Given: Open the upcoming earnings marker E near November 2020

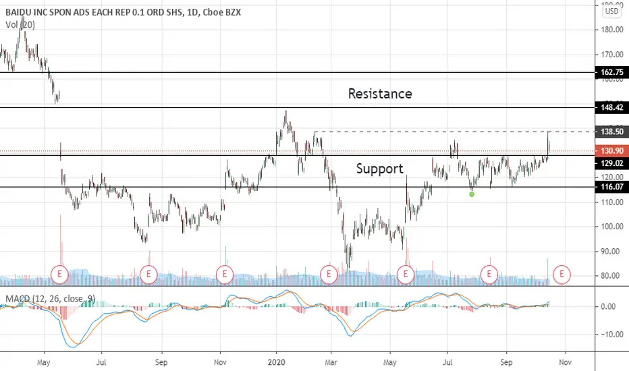Looking at the screenshot, I should pyautogui.click(x=562, y=275).
